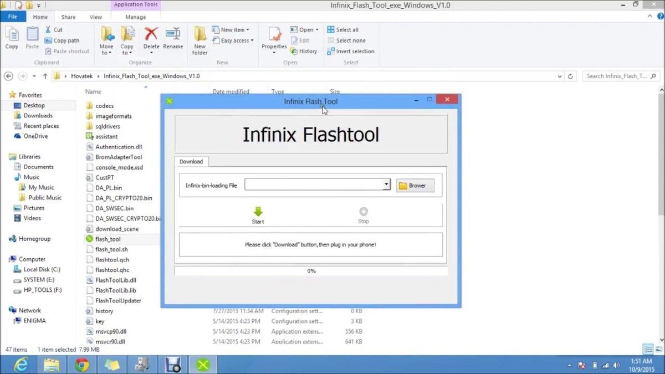Select HP_TOOLS (F:) drive
Viewport: 665px width, 374px height.
pyautogui.click(x=42, y=290)
